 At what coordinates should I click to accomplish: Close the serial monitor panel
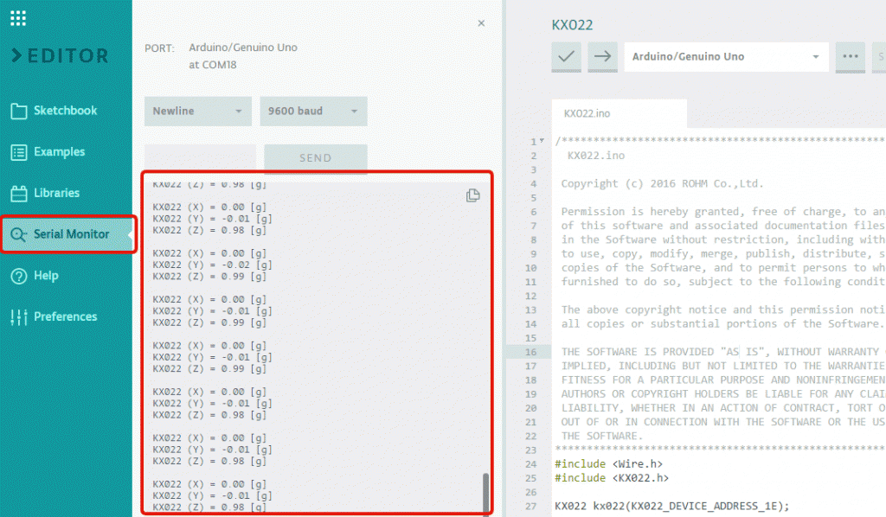click(x=481, y=23)
